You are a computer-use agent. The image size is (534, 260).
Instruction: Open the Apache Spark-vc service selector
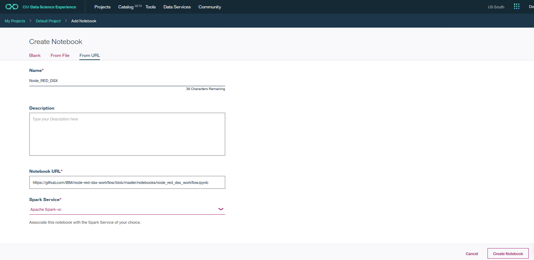pos(127,209)
